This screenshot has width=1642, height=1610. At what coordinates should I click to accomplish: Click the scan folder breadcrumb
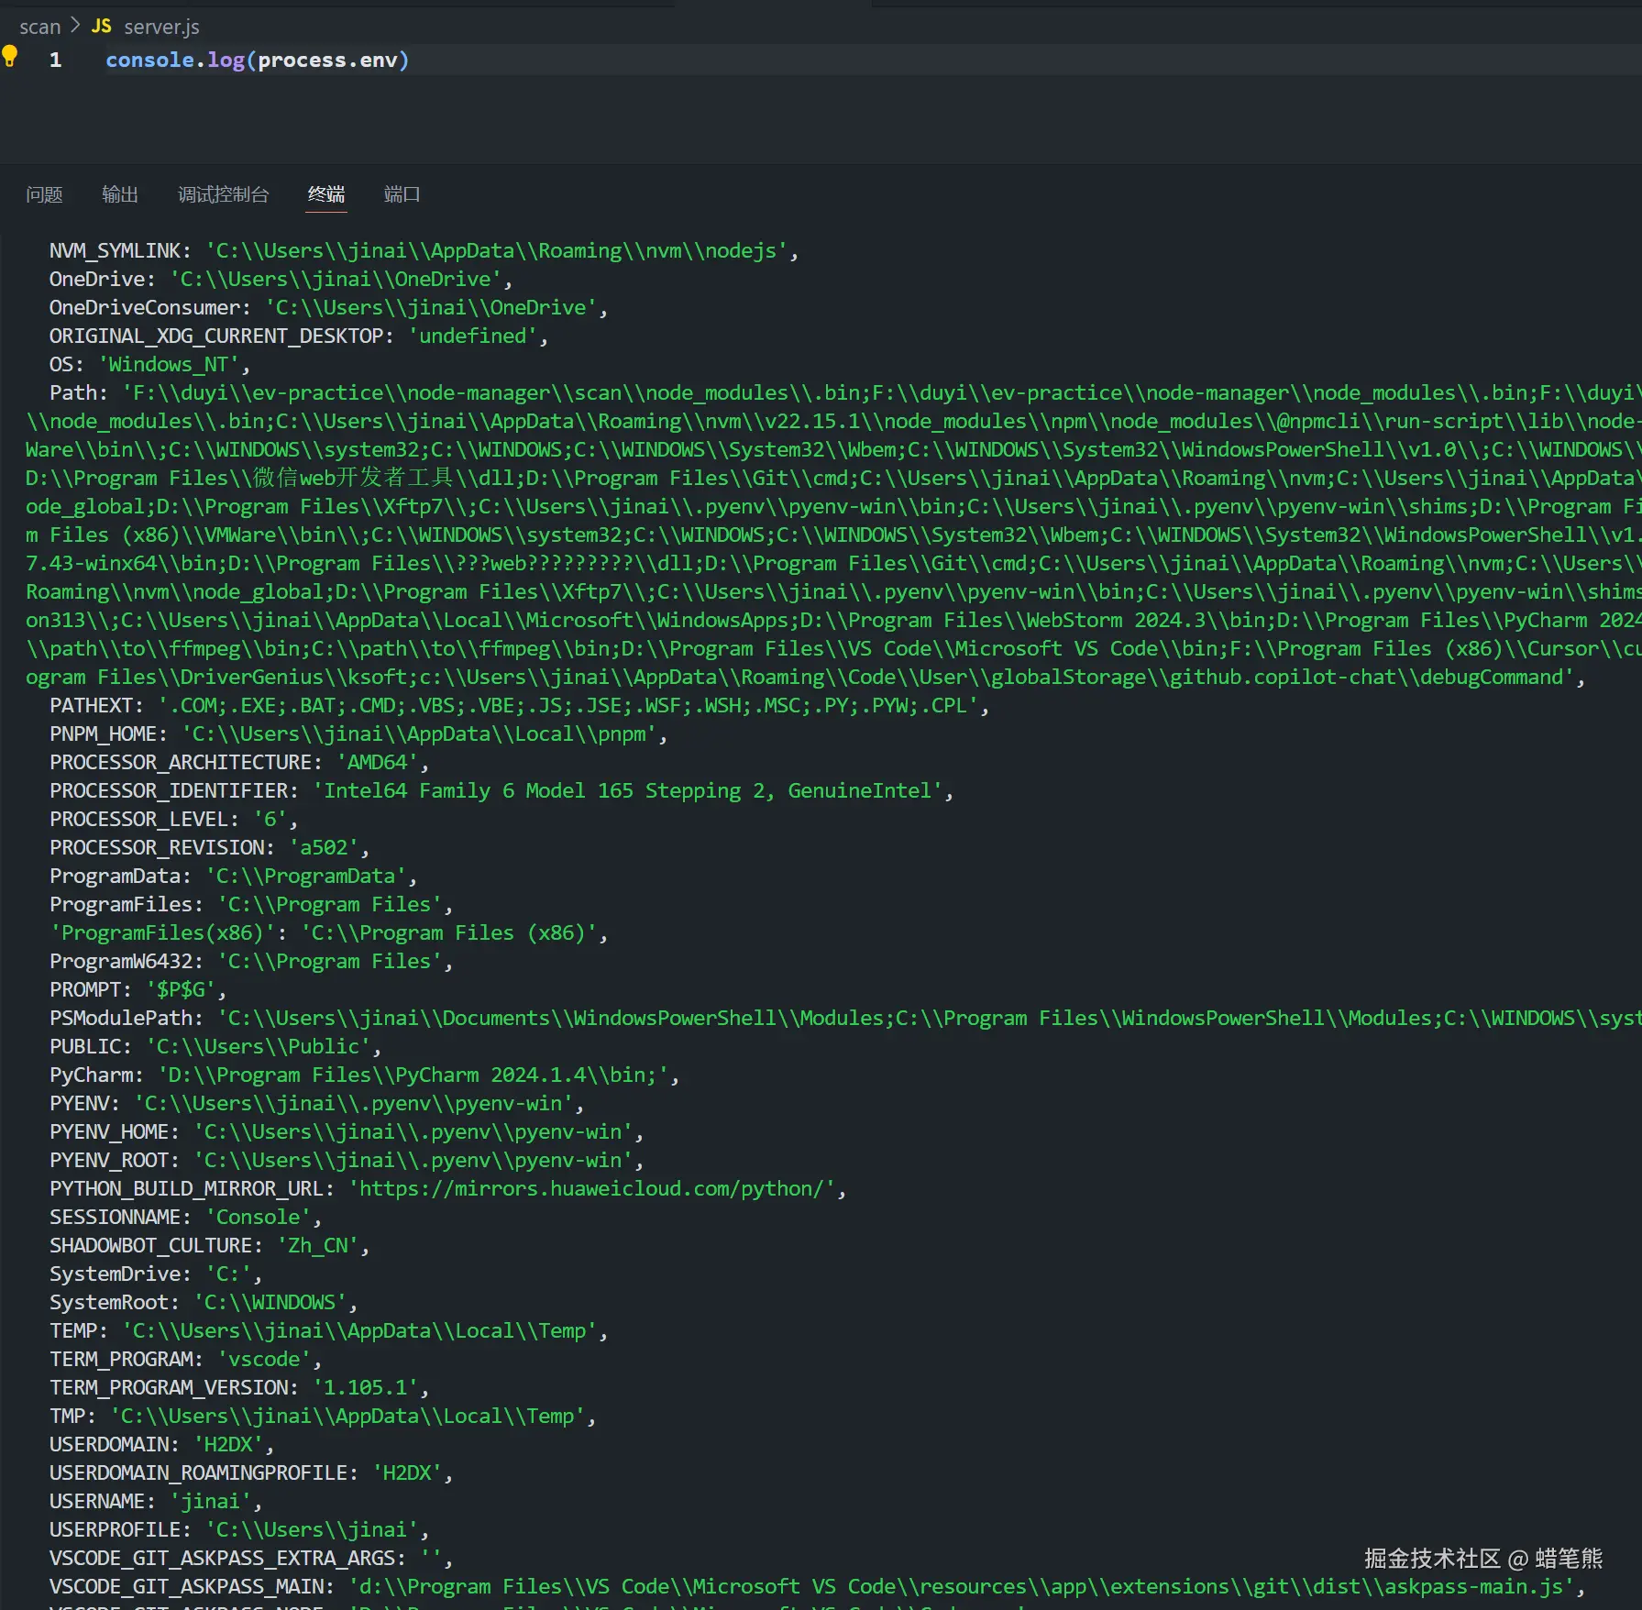(x=39, y=27)
